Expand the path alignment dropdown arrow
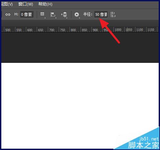This screenshot has height=150, width=160. (x=56, y=18)
